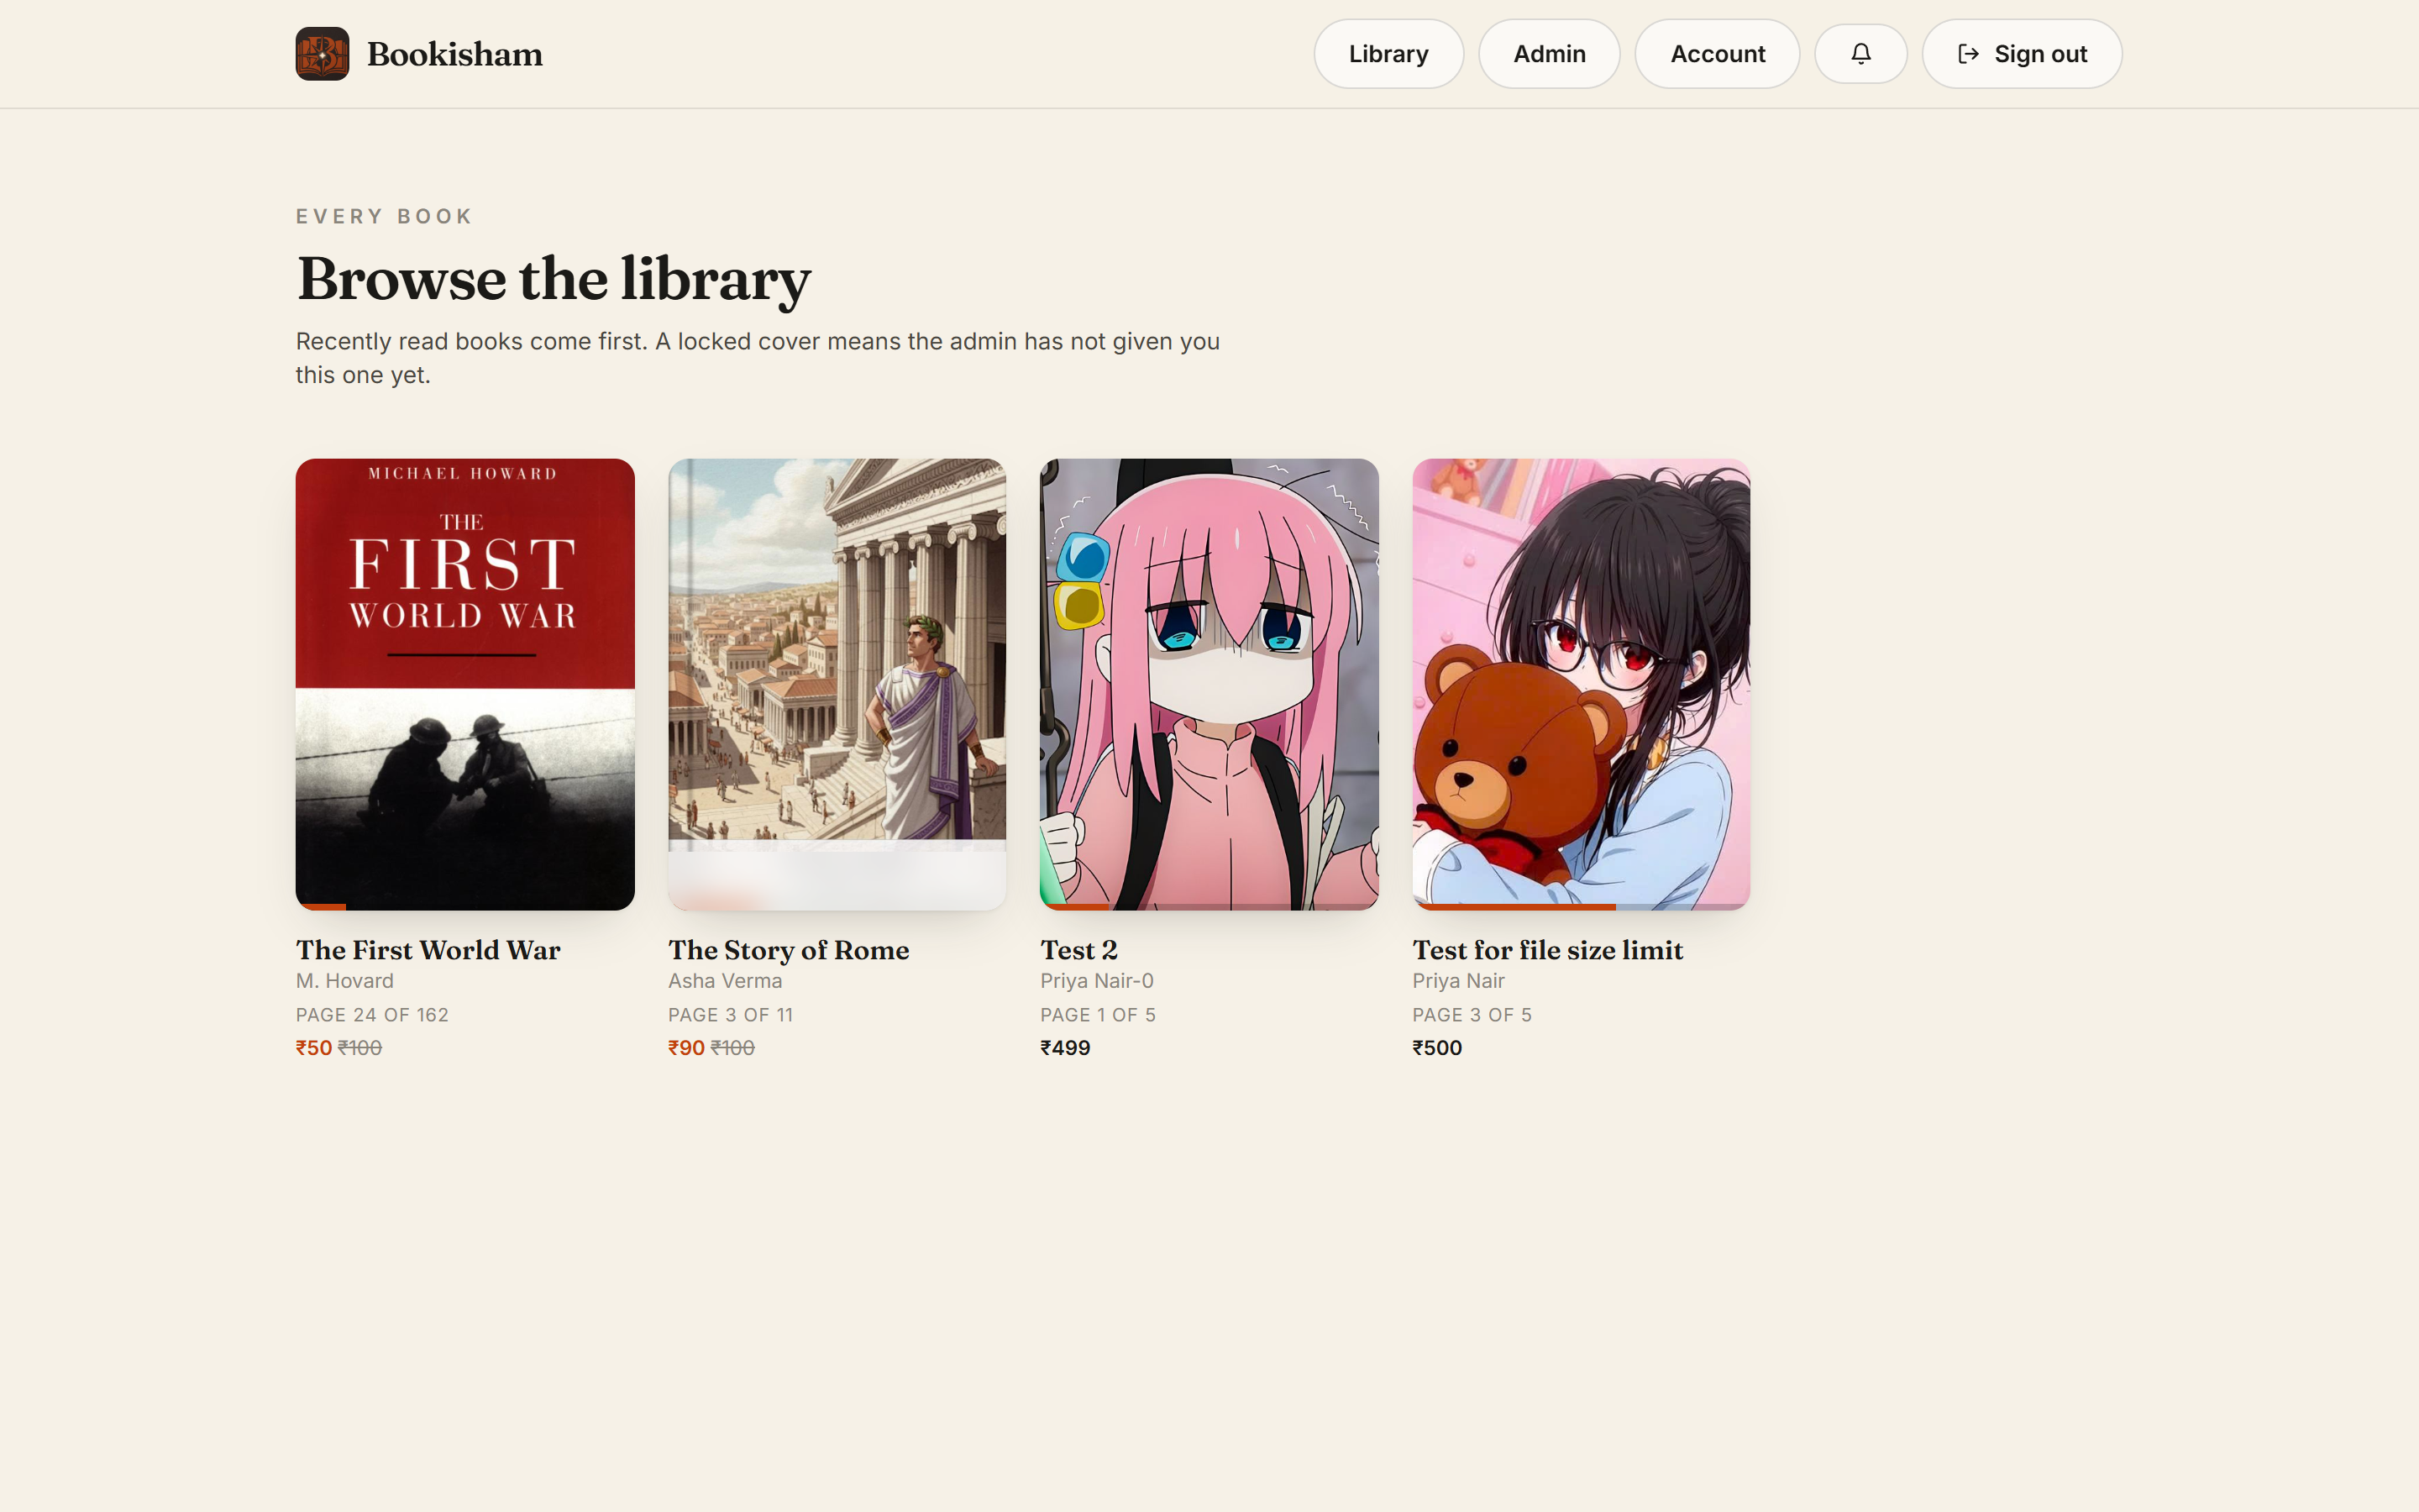
Task: Click the ₹499 price
Action: pos(1064,1048)
